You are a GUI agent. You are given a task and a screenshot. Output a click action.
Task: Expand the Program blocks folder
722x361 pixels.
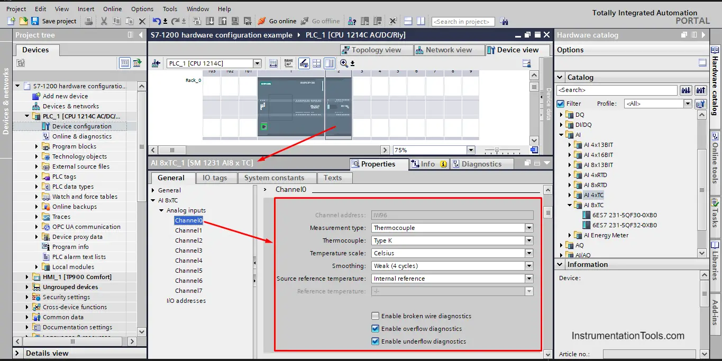(37, 146)
